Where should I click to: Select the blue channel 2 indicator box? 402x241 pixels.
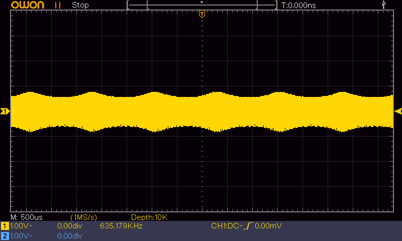tap(5, 235)
